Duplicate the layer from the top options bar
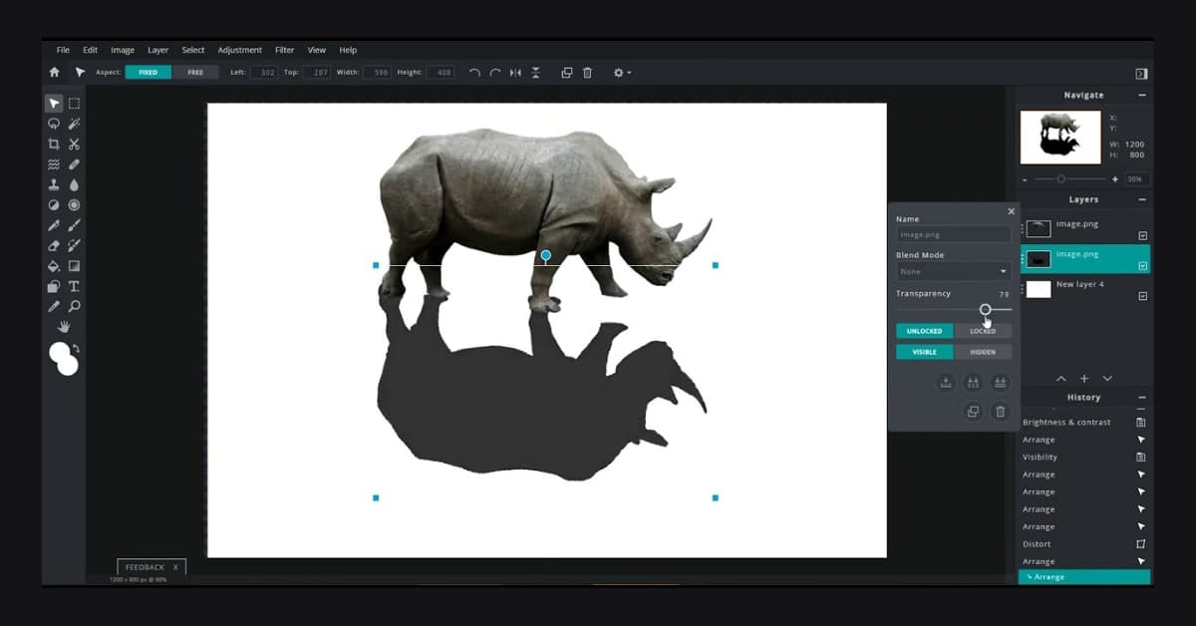Screen dimensions: 1196x626 pyautogui.click(x=567, y=73)
